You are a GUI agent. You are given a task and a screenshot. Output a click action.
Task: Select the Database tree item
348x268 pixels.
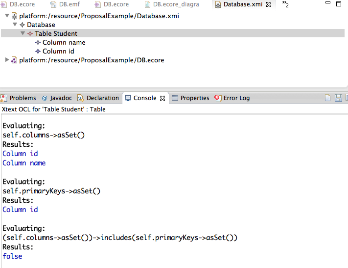[x=41, y=25]
